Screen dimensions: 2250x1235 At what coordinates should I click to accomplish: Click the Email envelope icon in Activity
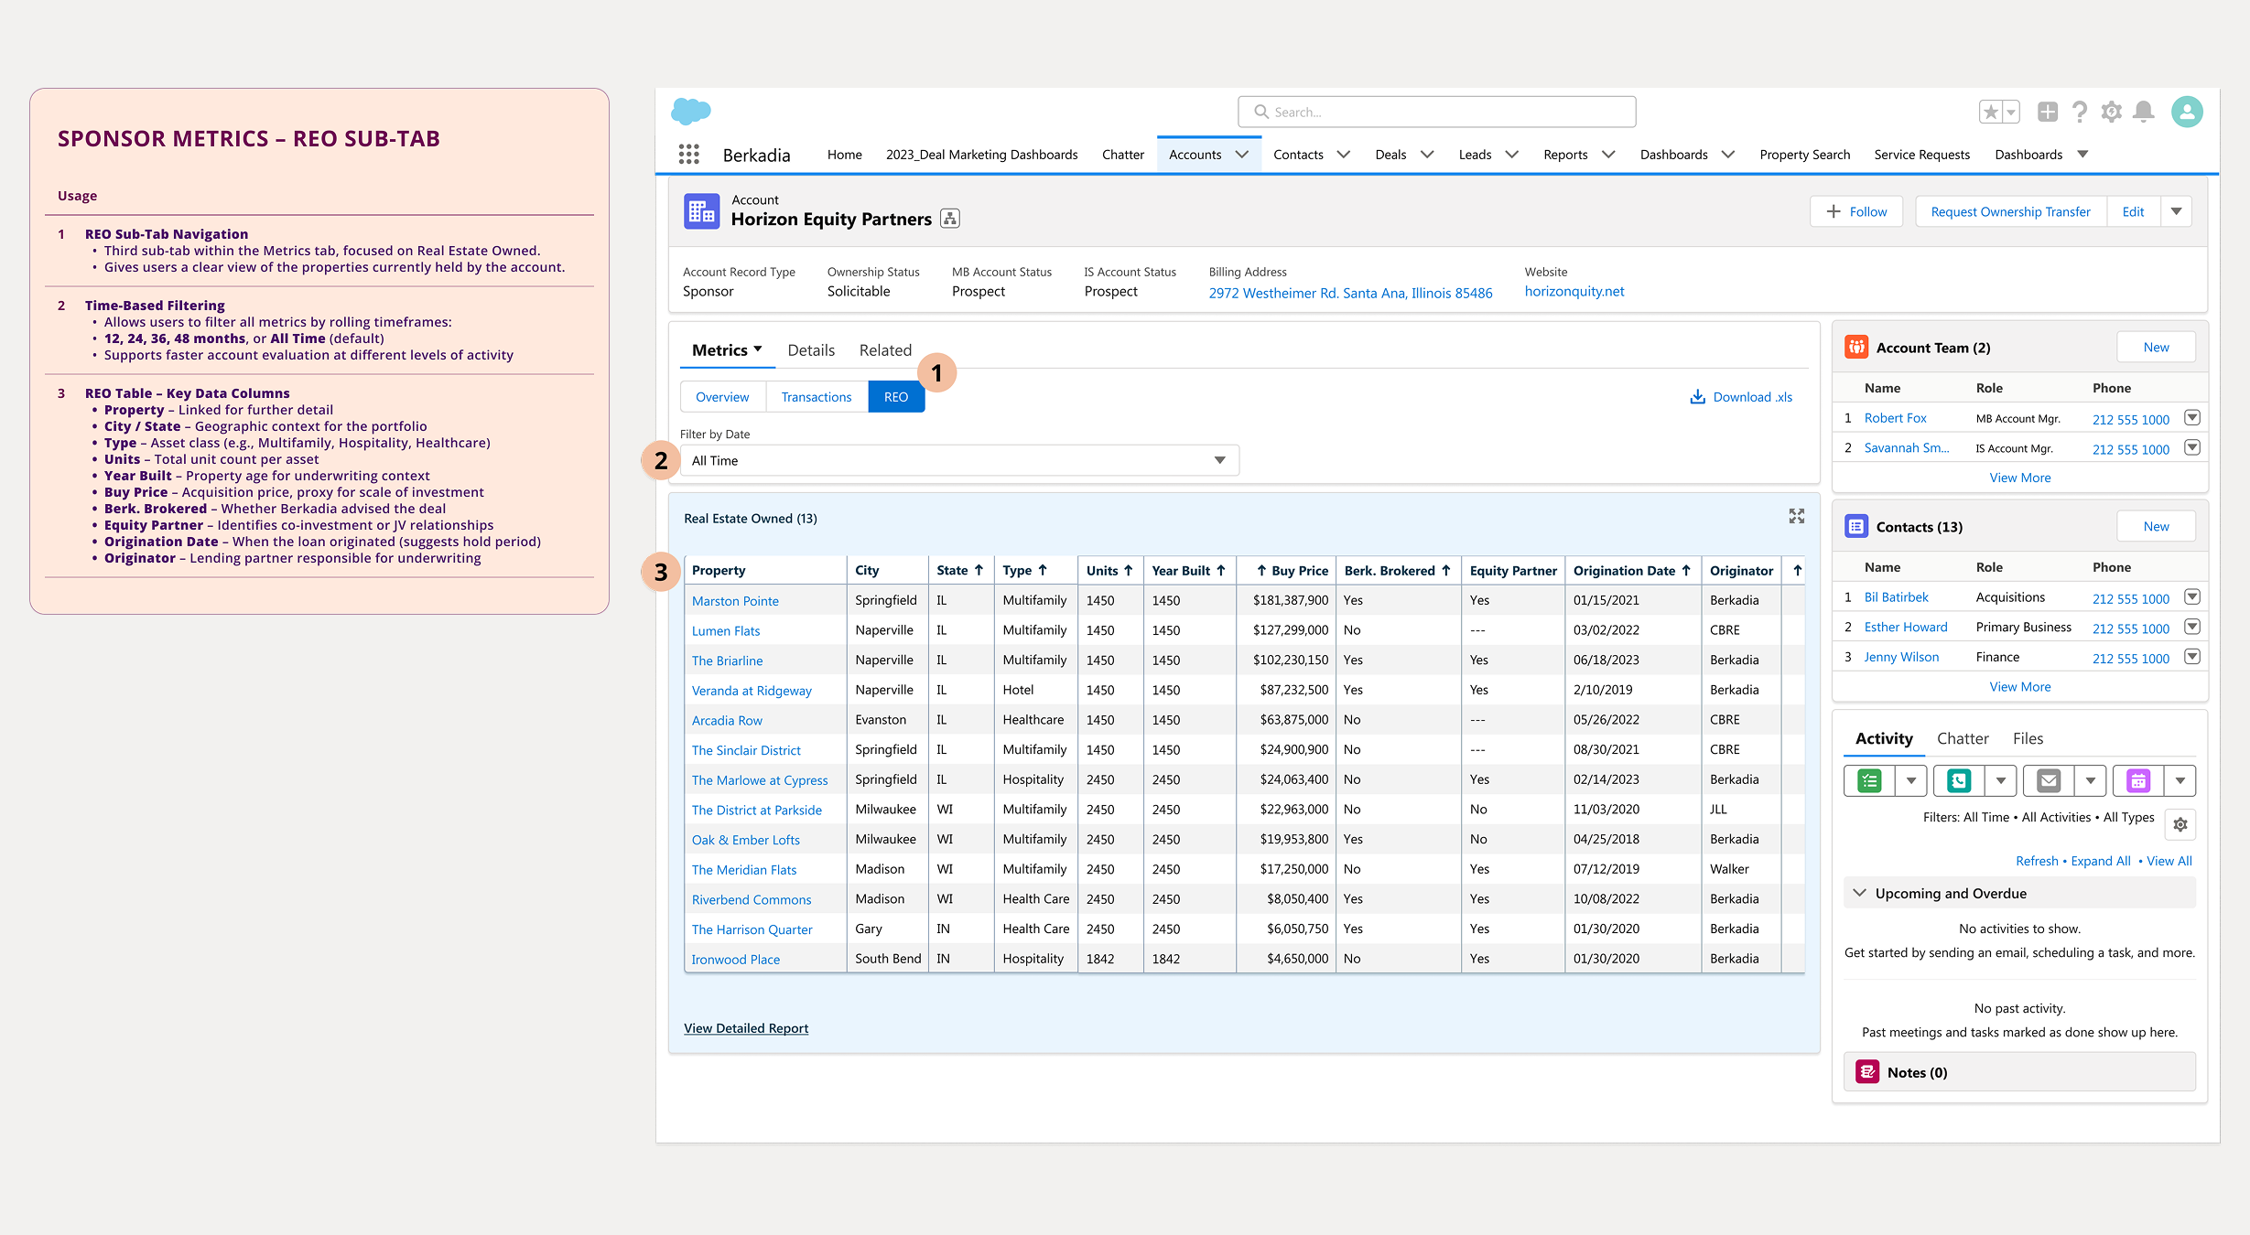2049,781
